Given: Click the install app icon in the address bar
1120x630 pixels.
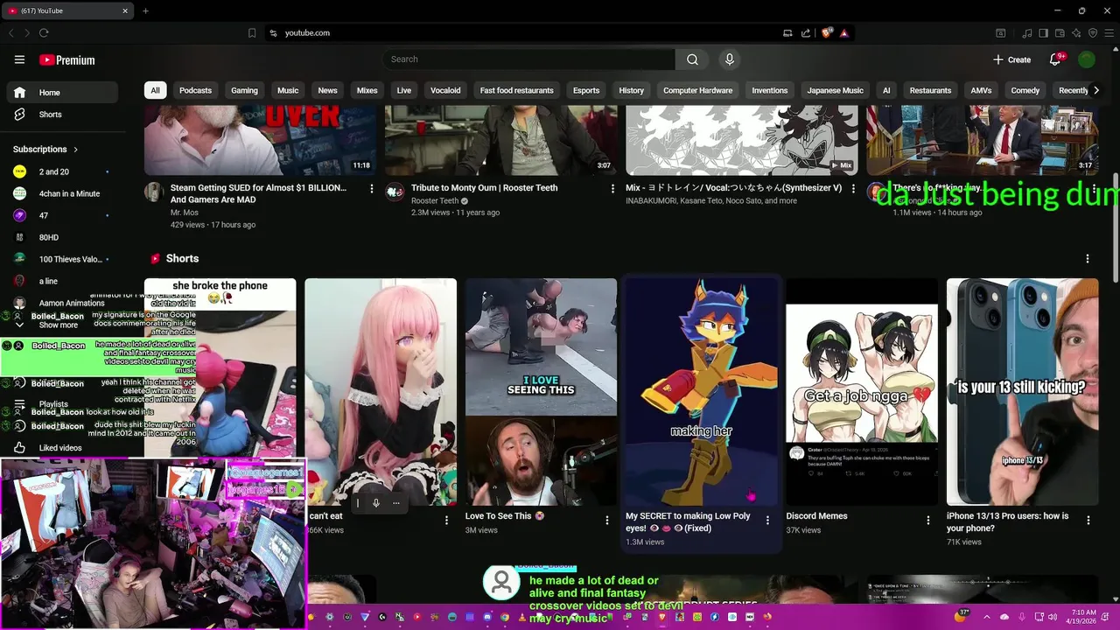Looking at the screenshot, I should 787,33.
